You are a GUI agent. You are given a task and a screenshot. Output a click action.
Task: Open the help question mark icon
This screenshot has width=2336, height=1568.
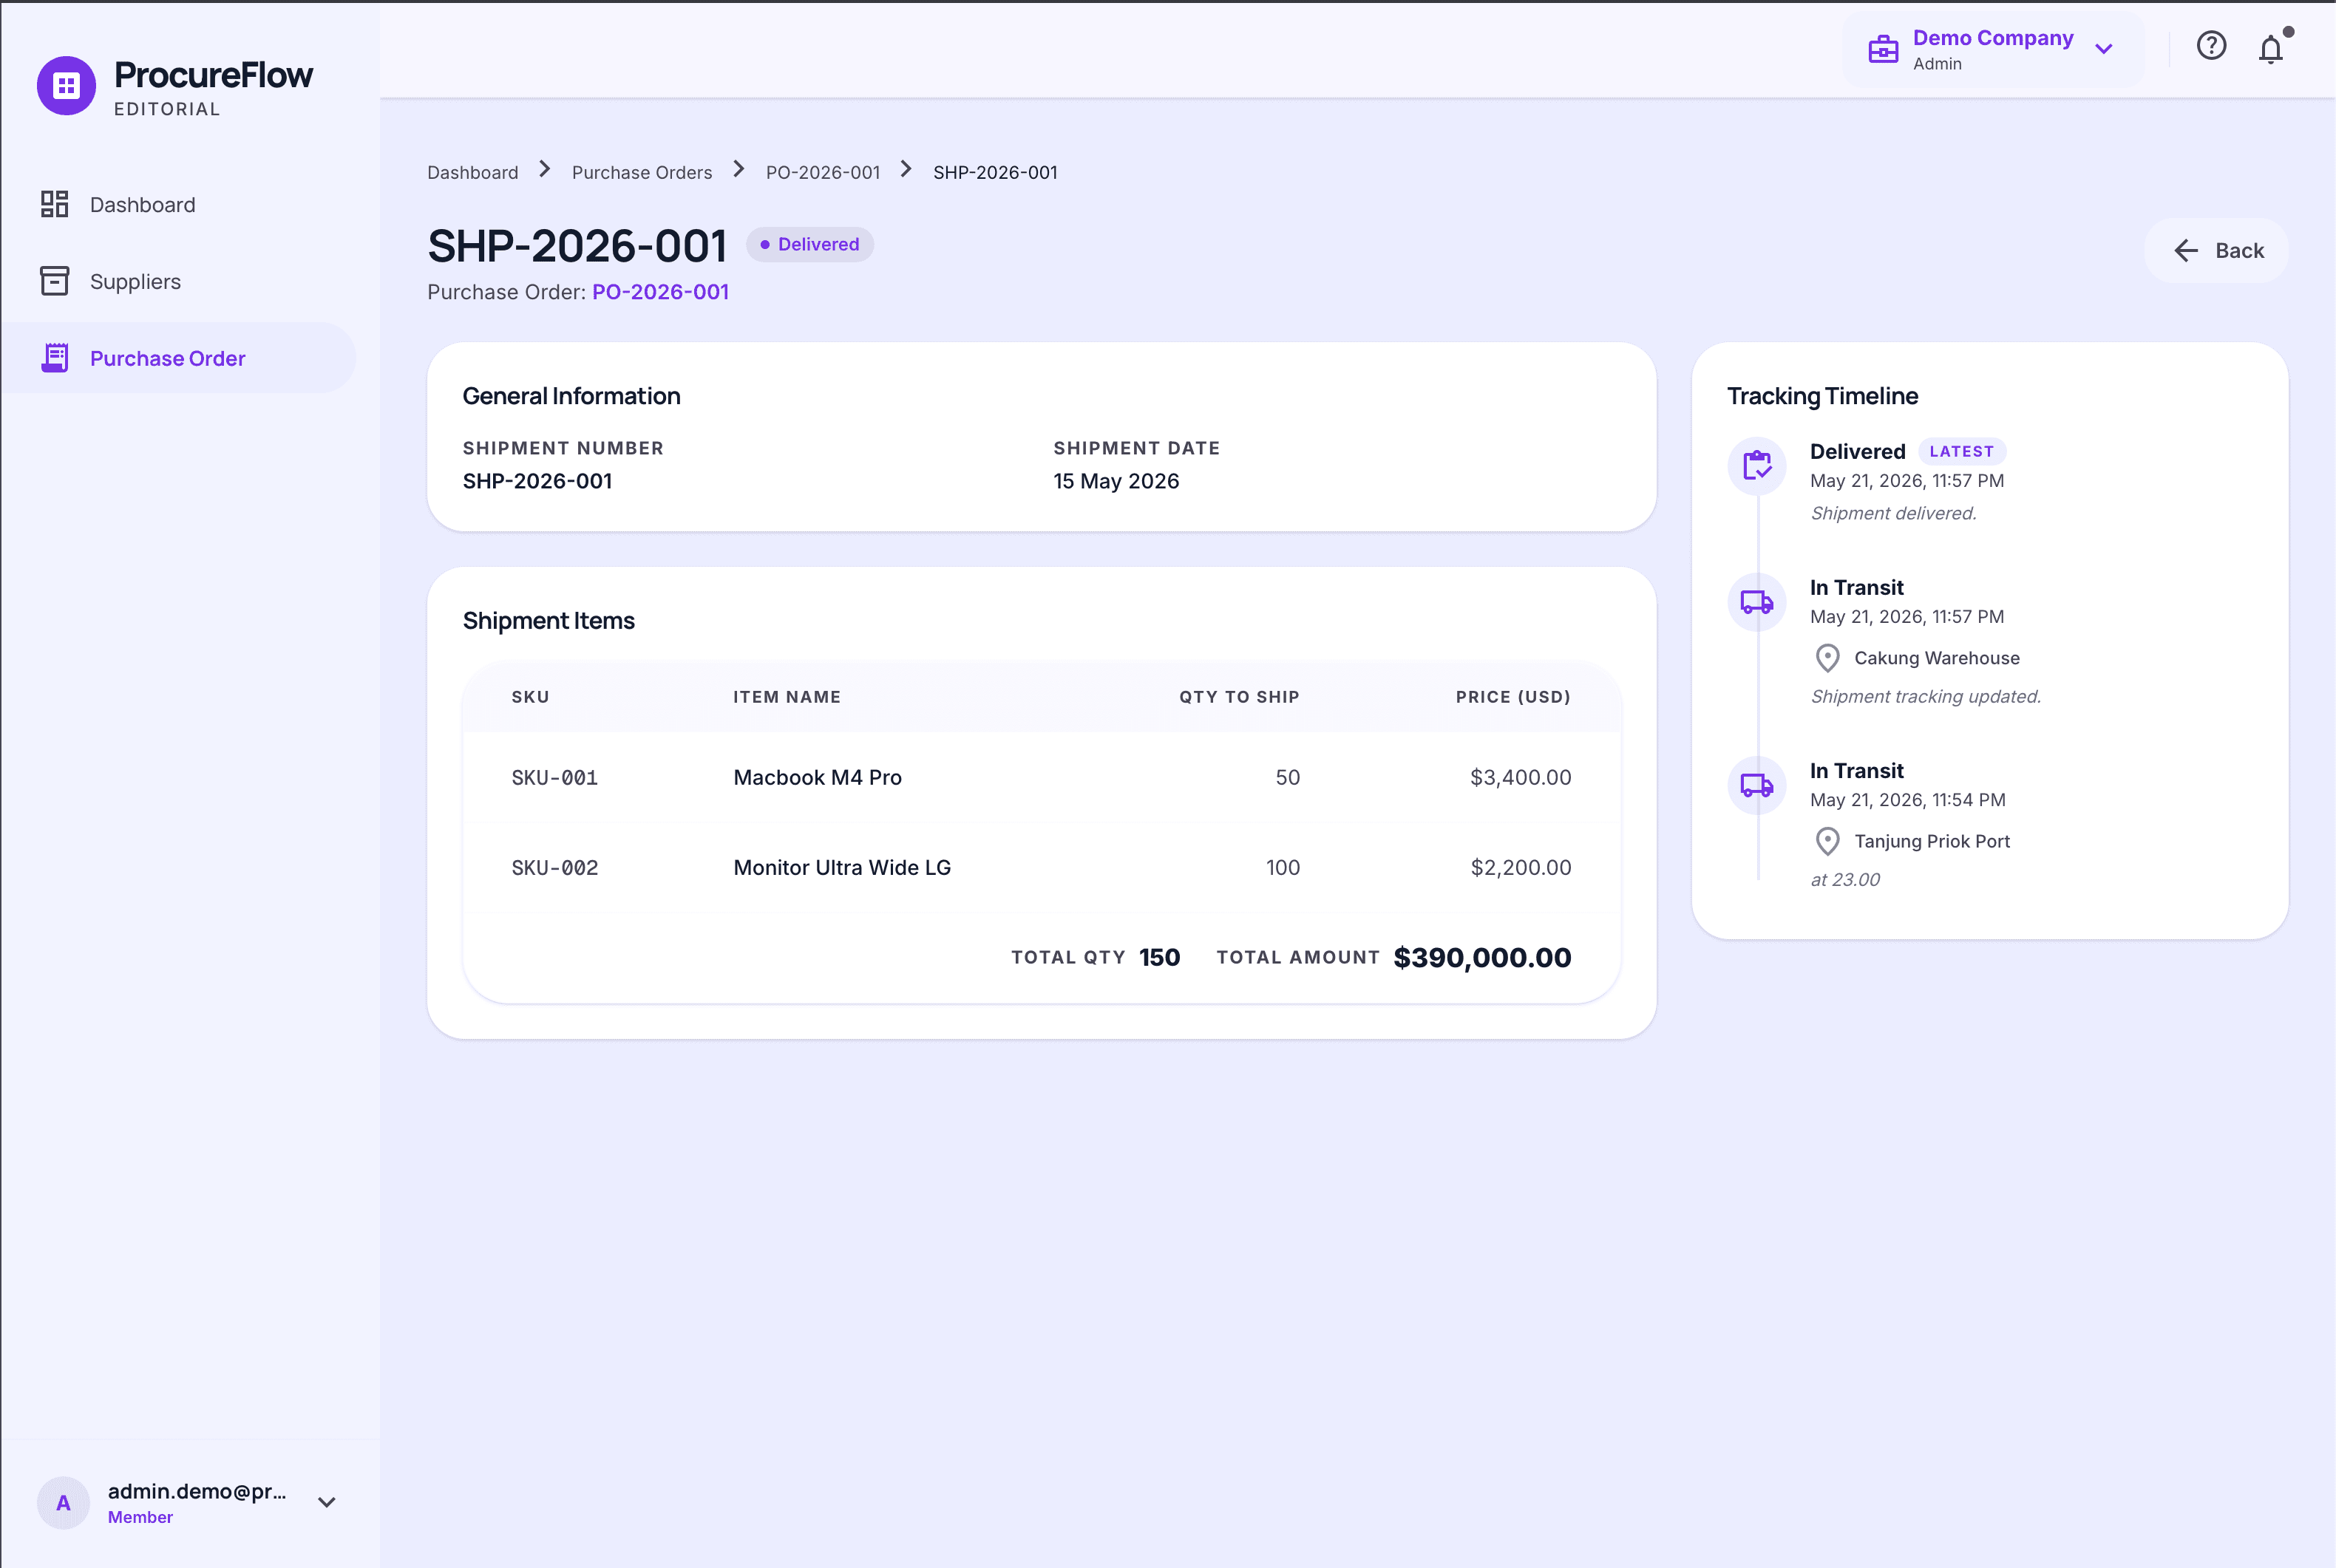pyautogui.click(x=2211, y=46)
